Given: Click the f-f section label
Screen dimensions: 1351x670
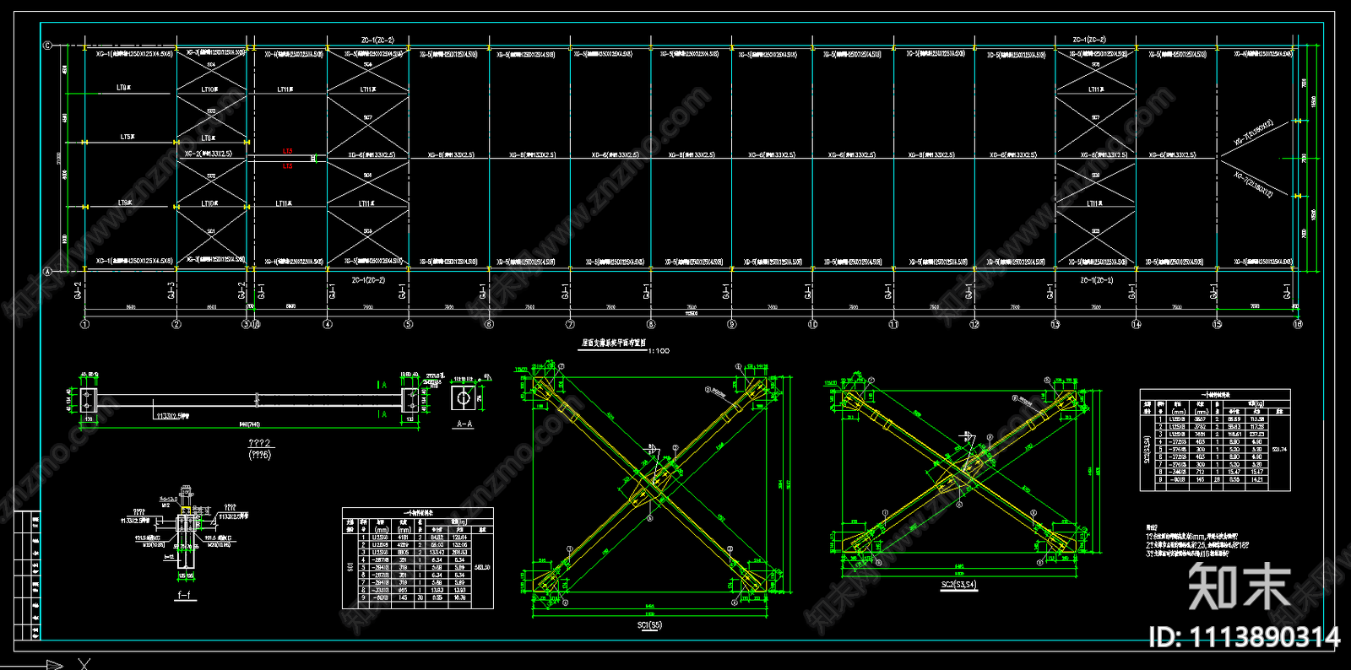Looking at the screenshot, I should pos(186,595).
